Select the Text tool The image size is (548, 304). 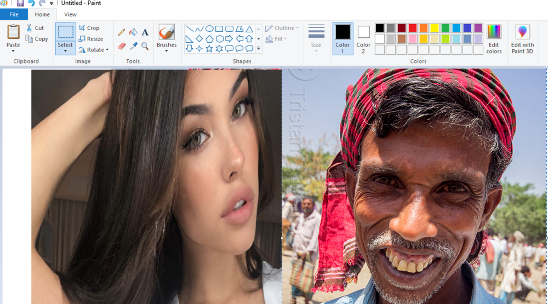(x=145, y=32)
